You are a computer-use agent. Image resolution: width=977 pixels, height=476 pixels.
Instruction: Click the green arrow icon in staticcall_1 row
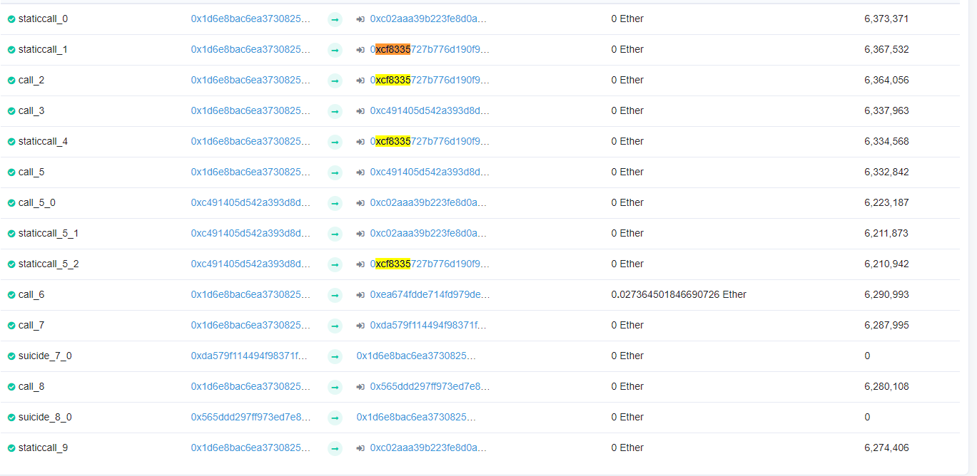point(335,51)
